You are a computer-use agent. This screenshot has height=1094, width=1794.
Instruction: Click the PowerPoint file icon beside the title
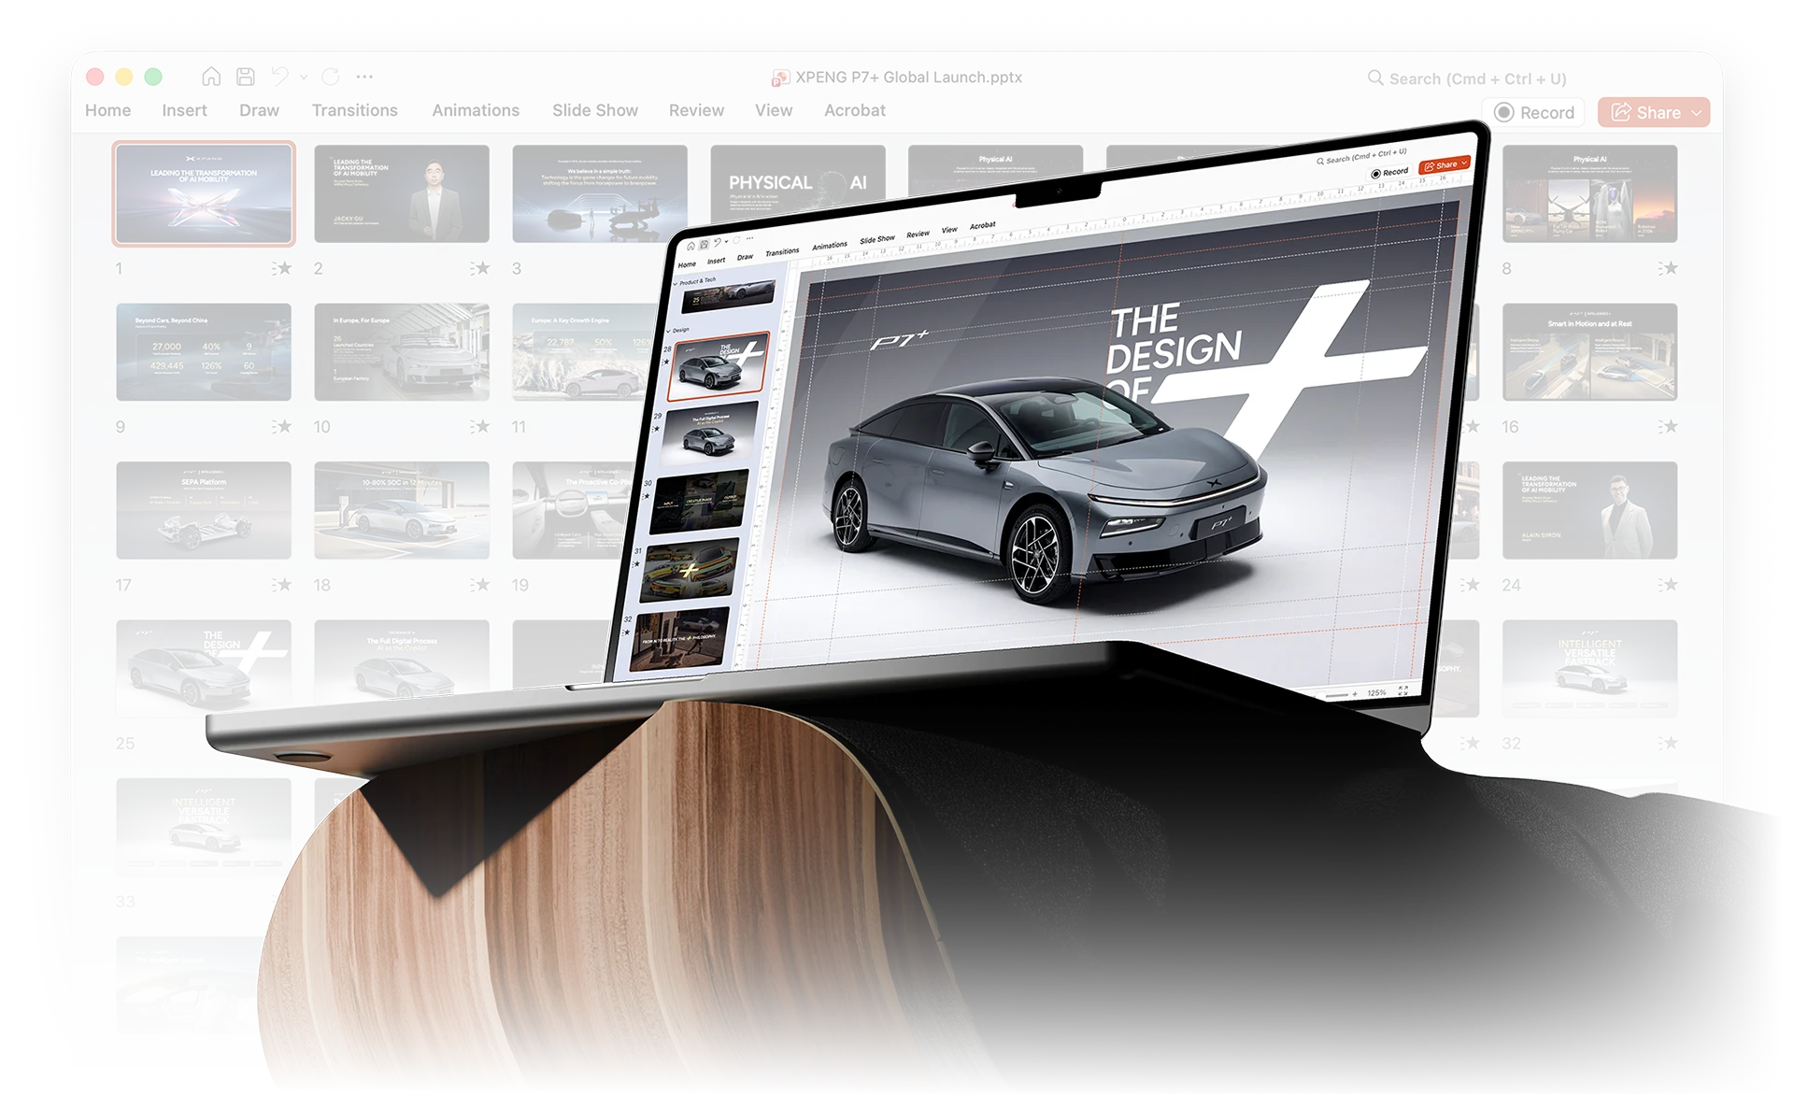click(x=780, y=78)
